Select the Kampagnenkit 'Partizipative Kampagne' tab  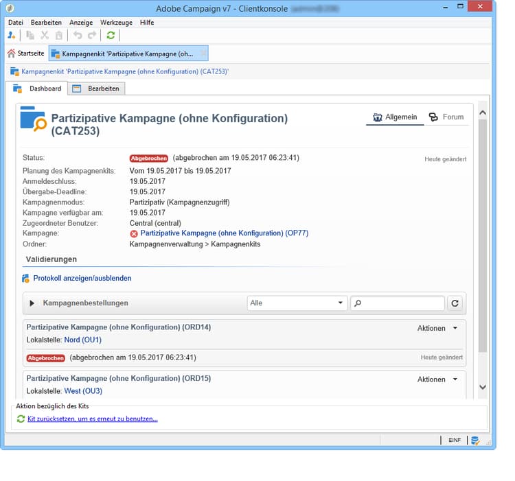(x=128, y=54)
